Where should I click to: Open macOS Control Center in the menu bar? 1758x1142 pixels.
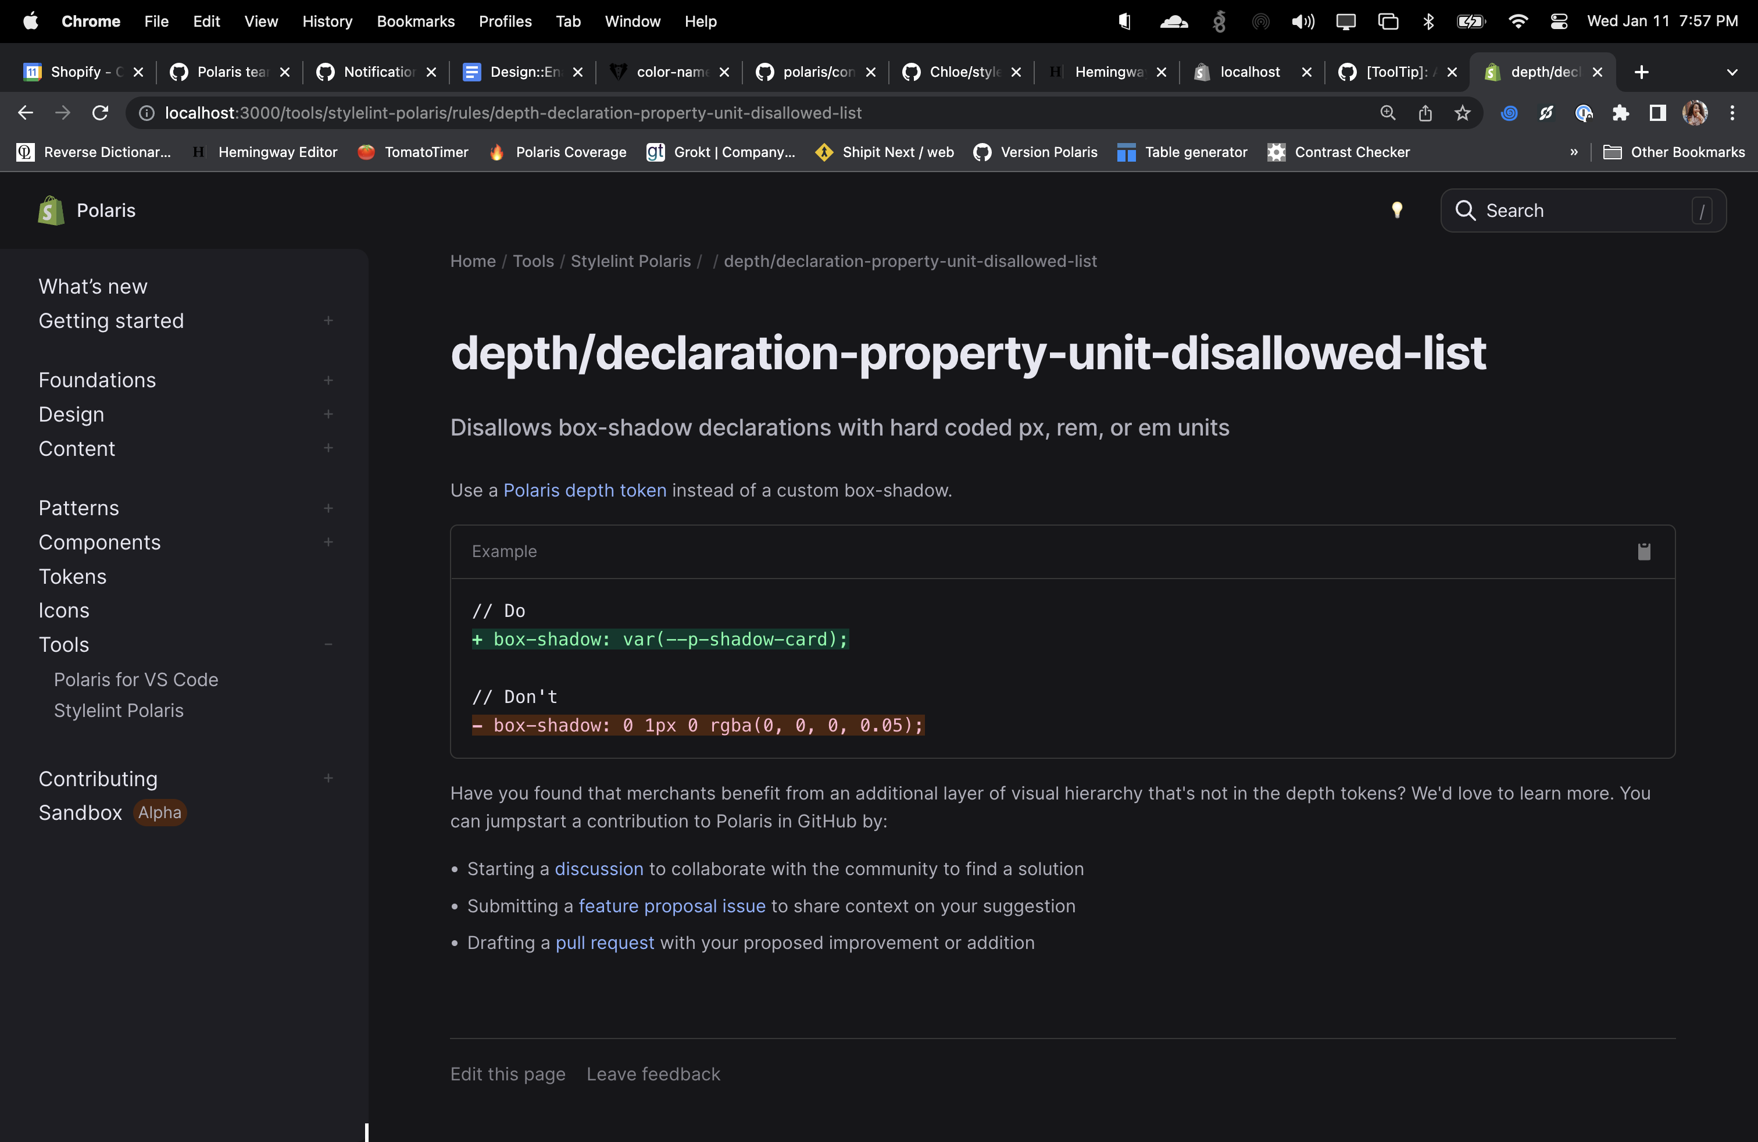point(1559,22)
